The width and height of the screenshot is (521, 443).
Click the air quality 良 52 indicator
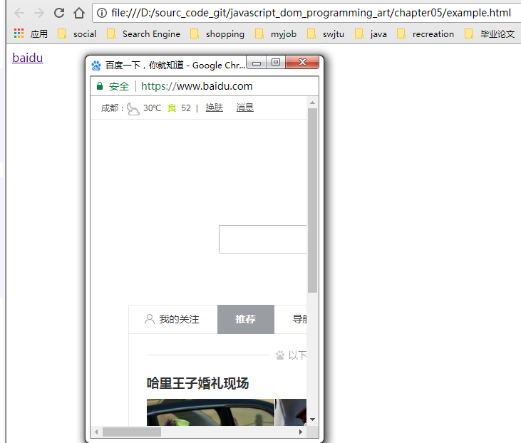(180, 108)
